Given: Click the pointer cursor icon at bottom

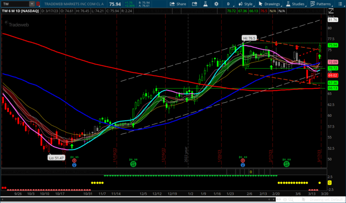Looking at the screenshot, I should click(x=304, y=200).
